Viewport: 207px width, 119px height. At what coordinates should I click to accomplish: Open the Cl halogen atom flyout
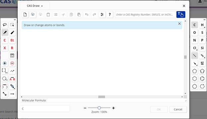[194, 48]
